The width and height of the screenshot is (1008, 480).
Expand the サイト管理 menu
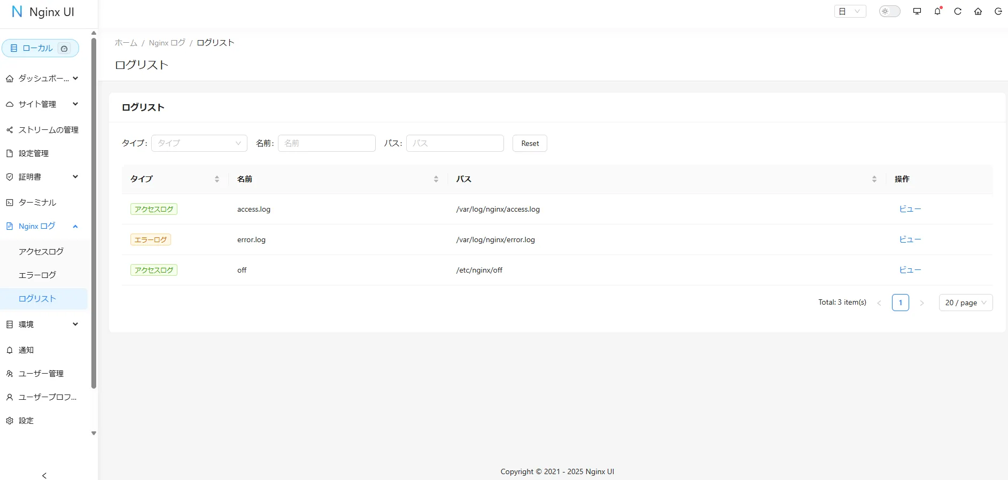pos(44,104)
